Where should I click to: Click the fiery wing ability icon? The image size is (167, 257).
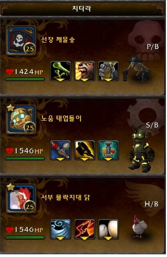point(85,229)
